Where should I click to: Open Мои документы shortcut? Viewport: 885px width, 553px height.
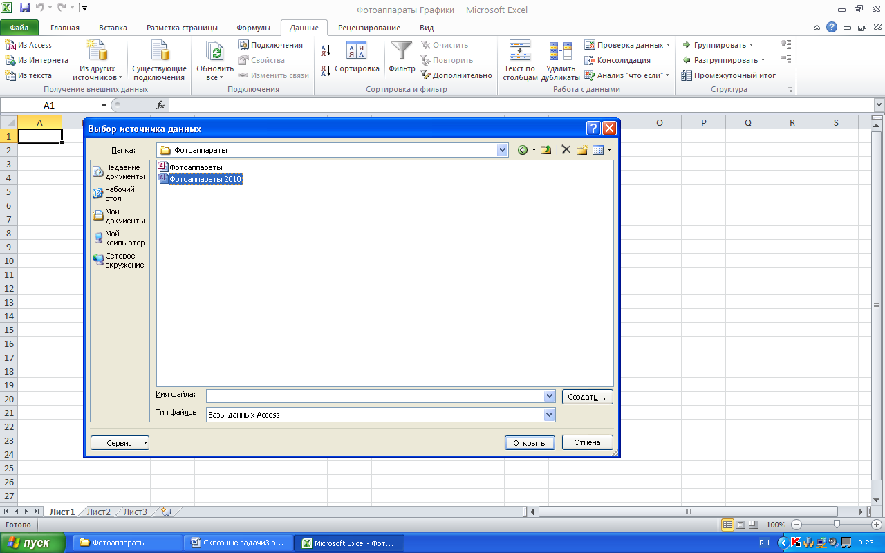(x=119, y=216)
